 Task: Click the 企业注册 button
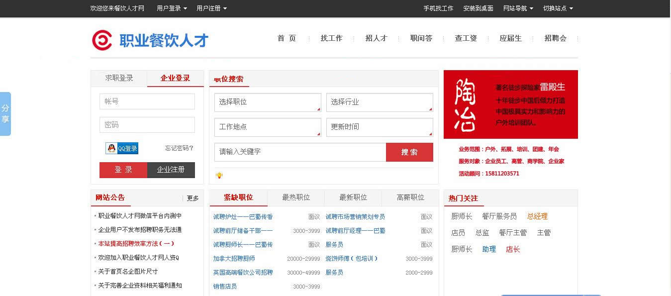(171, 170)
